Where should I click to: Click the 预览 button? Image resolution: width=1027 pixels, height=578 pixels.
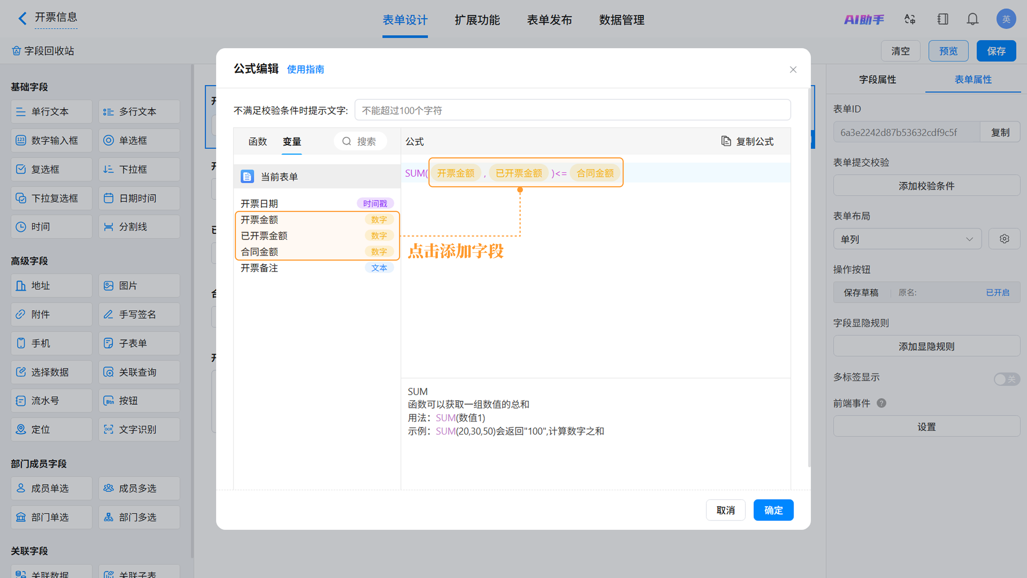tap(948, 51)
